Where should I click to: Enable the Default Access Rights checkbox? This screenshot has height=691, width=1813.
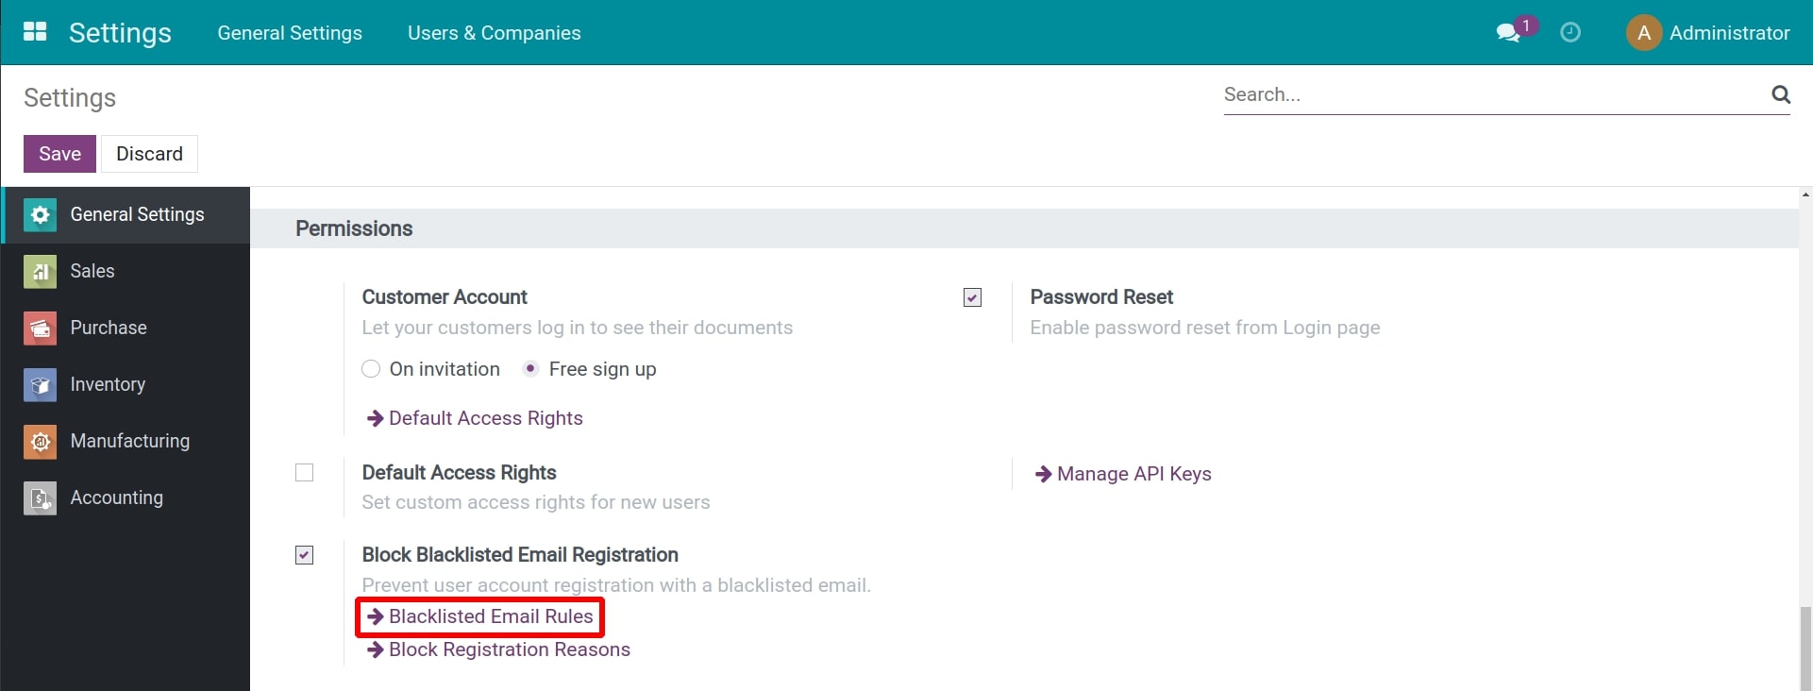pos(304,472)
